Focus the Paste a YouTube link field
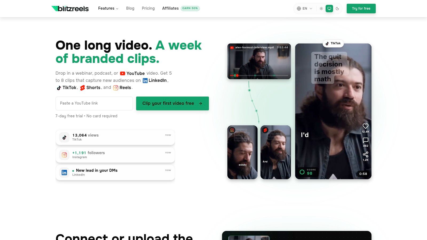The width and height of the screenshot is (427, 240). pos(94,103)
